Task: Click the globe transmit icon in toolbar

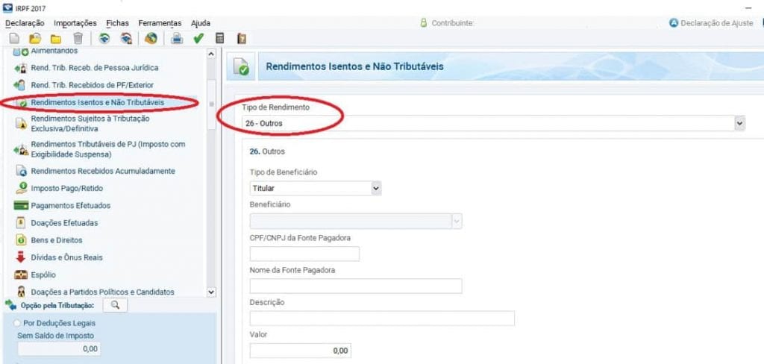Action: [151, 38]
